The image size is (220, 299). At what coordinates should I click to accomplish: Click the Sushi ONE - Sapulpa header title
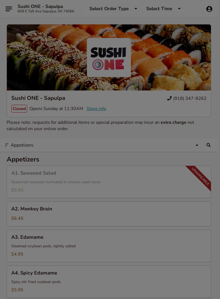pos(40,6)
